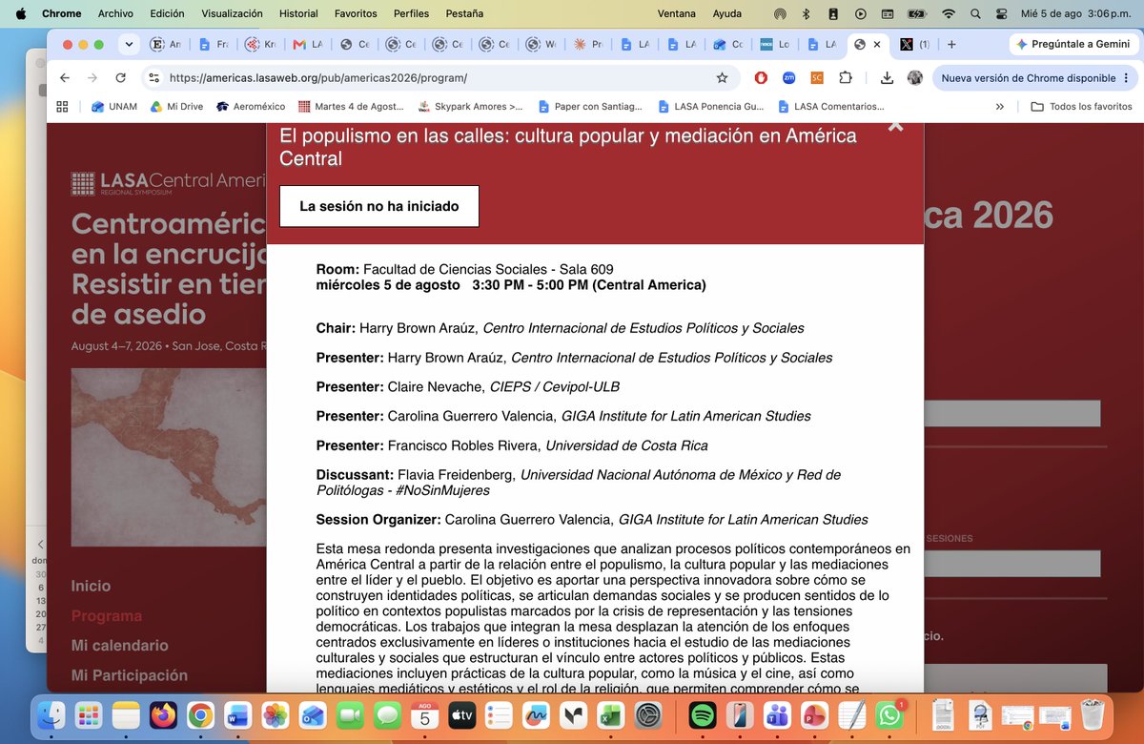Open the Ayuda menu
Screen dimensions: 1144x744
pyautogui.click(x=727, y=13)
